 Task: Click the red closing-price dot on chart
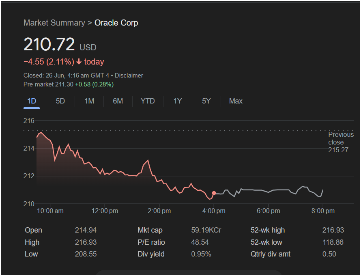click(214, 193)
